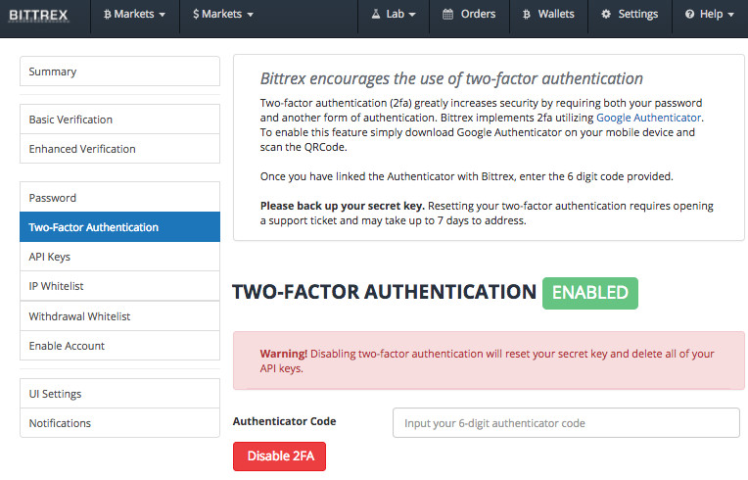Click the calendar icon beside Orders
Screen dimensions: 748x480
(447, 15)
